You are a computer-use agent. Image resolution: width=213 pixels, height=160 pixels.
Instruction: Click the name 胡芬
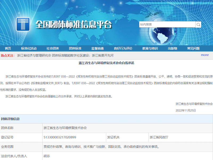click(x=47, y=156)
